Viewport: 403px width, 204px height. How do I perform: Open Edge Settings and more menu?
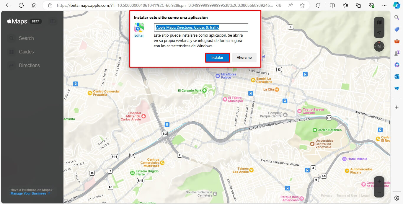click(x=384, y=5)
